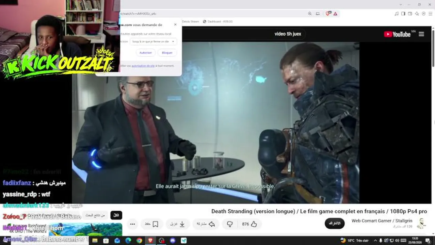Click the channel avatar image
The image size is (435, 245).
[x=422, y=223]
